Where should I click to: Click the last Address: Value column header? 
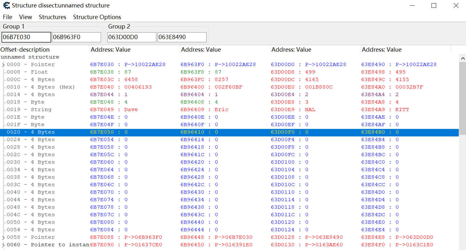tap(406, 49)
